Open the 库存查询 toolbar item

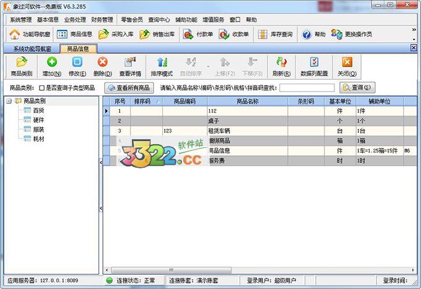(x=276, y=35)
